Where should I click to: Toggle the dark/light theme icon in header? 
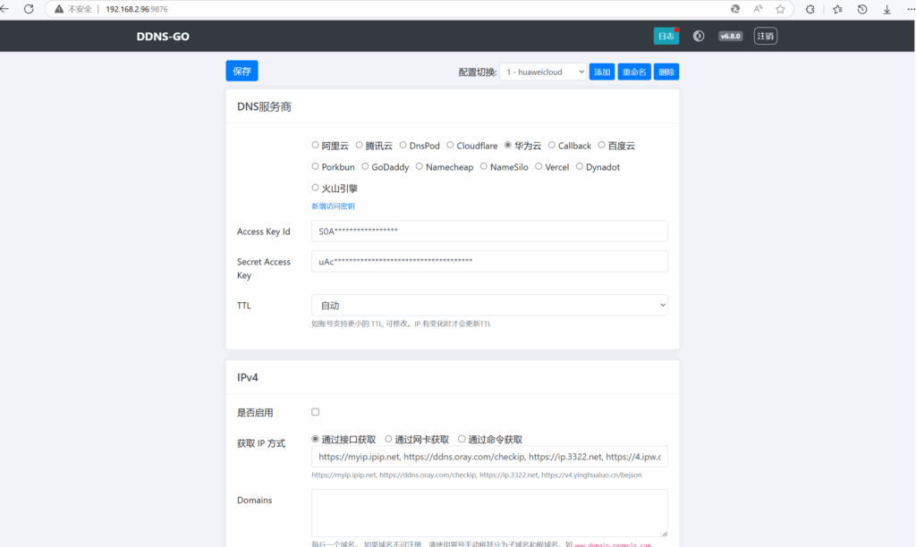(x=699, y=36)
